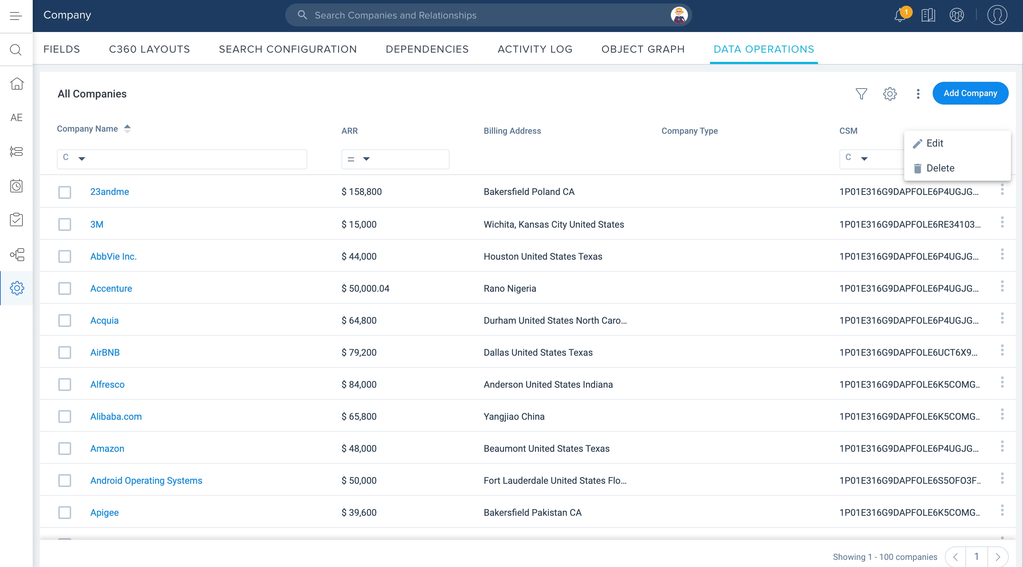1023x567 pixels.
Task: Open the row menu for Alfresco
Action: [1002, 382]
